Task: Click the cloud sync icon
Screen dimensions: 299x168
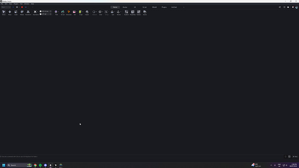Action: tap(288, 7)
